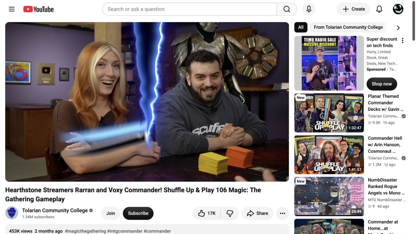Select the All filter chip
The width and height of the screenshot is (416, 234).
[301, 27]
